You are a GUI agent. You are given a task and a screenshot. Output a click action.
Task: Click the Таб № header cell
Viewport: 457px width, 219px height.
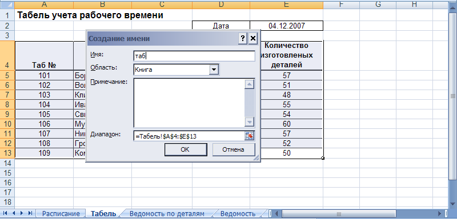pos(44,55)
